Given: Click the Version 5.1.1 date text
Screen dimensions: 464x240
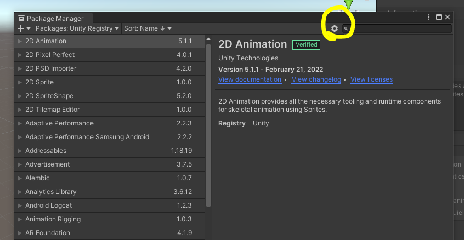Looking at the screenshot, I should (x=271, y=70).
